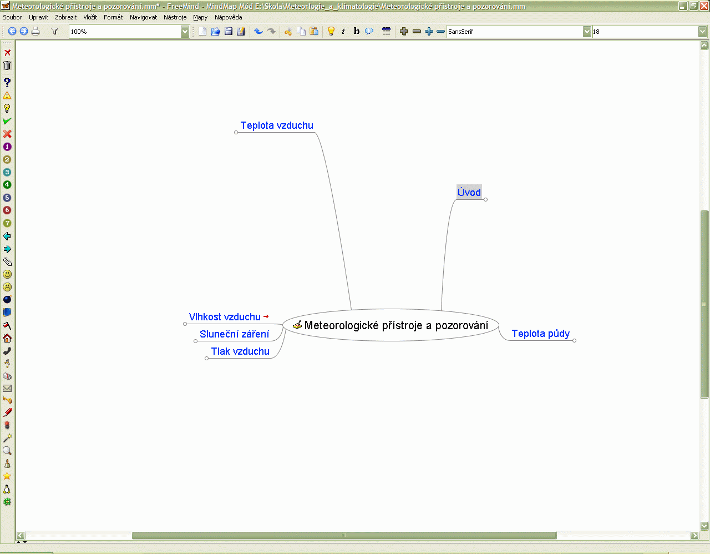Click the blue minus toolbar icon
The width and height of the screenshot is (710, 554).
(x=440, y=32)
